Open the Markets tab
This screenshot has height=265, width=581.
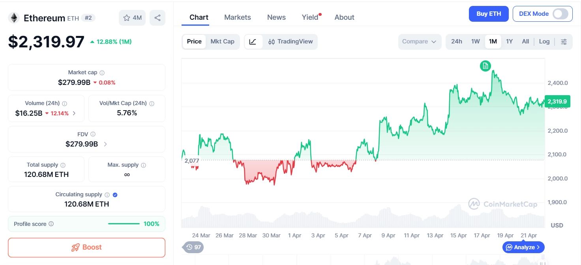point(238,17)
